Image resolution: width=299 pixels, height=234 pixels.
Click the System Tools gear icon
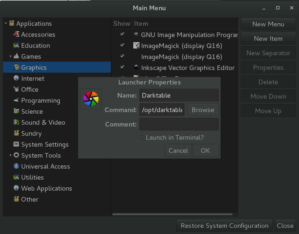[x=16, y=155]
